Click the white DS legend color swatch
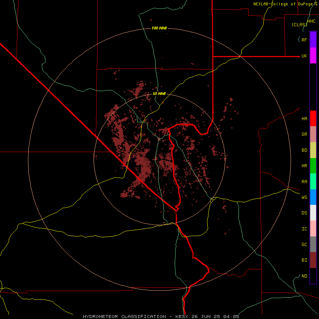 [x=313, y=213]
